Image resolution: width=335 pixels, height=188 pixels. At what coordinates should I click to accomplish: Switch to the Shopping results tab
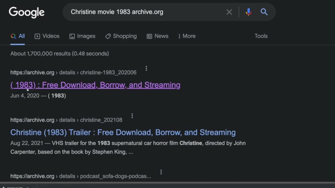tap(121, 36)
